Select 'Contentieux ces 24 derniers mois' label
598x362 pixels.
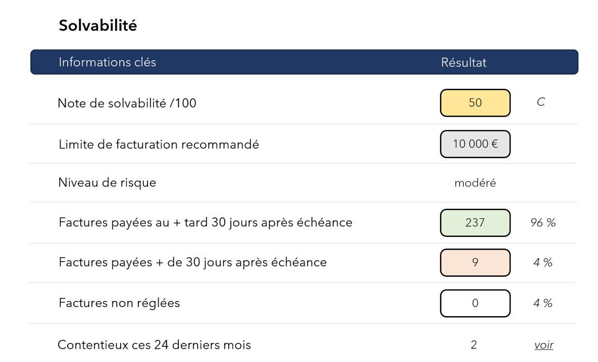coord(154,345)
